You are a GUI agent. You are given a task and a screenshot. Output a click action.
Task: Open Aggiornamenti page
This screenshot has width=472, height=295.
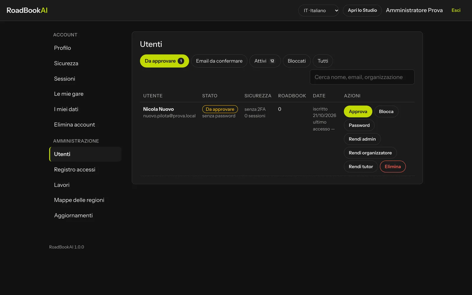pyautogui.click(x=85, y=215)
